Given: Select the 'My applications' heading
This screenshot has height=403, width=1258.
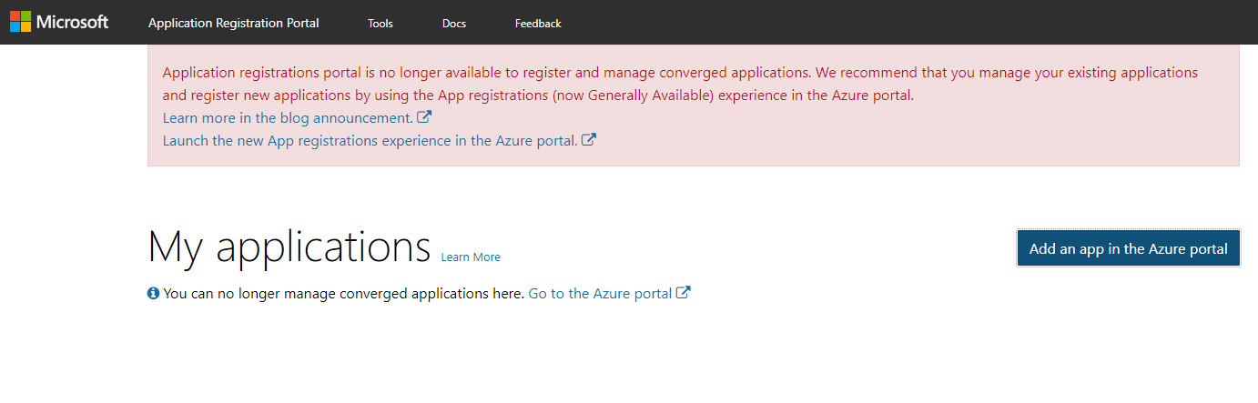Looking at the screenshot, I should click(289, 246).
